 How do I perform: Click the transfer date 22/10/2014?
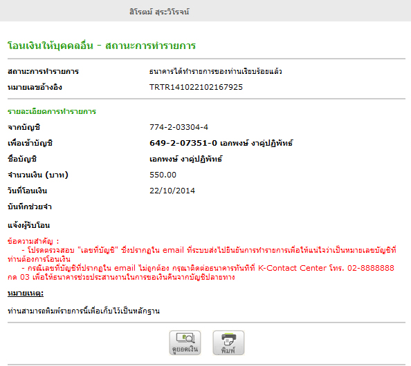[172, 191]
